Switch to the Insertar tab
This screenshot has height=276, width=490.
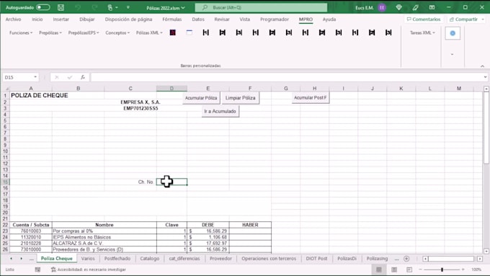[x=61, y=19]
